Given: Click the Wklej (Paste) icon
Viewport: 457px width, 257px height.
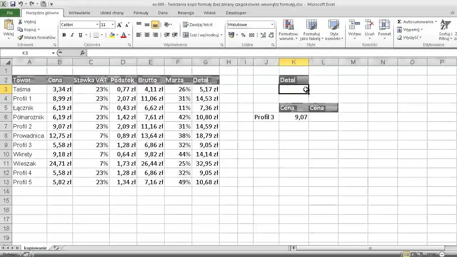Looking at the screenshot, I should pos(8,25).
